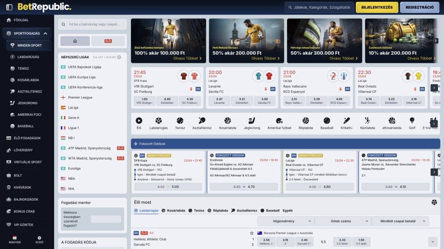Open the Végeredmény dropdown
This screenshot has width=444, height=249.
[285, 221]
